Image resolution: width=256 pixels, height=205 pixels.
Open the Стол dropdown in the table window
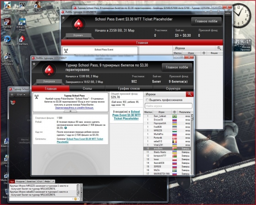click(21, 94)
